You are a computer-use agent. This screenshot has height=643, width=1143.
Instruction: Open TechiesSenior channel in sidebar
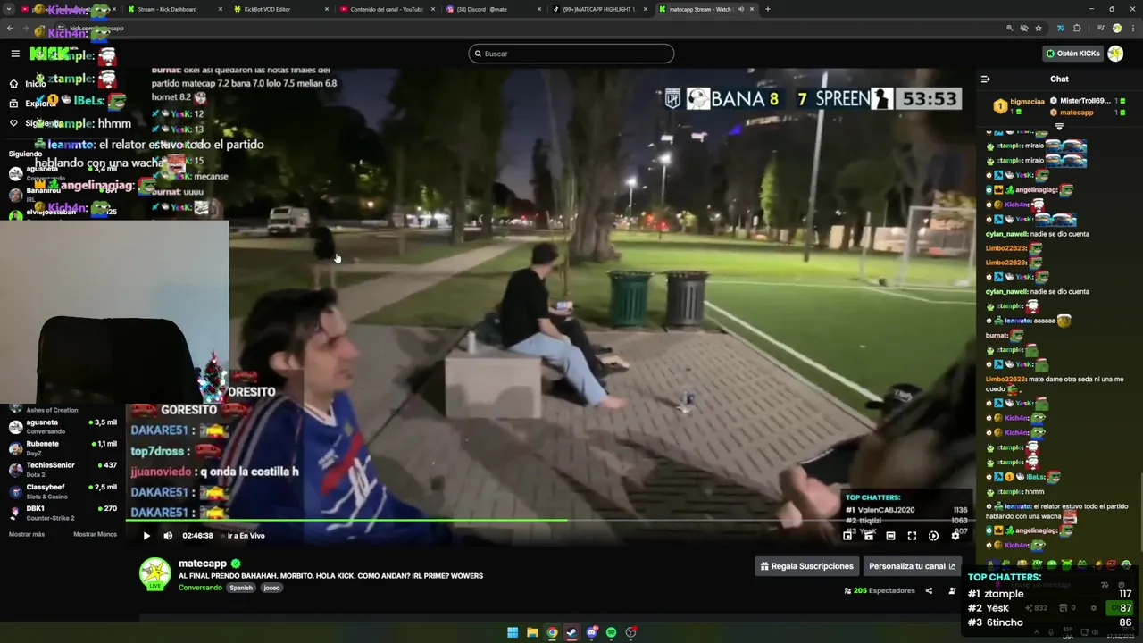(x=63, y=470)
